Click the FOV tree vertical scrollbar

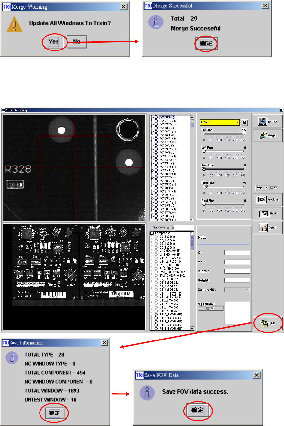click(x=192, y=168)
